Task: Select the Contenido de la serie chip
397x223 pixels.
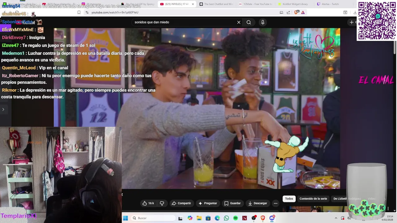Action: pos(313,199)
